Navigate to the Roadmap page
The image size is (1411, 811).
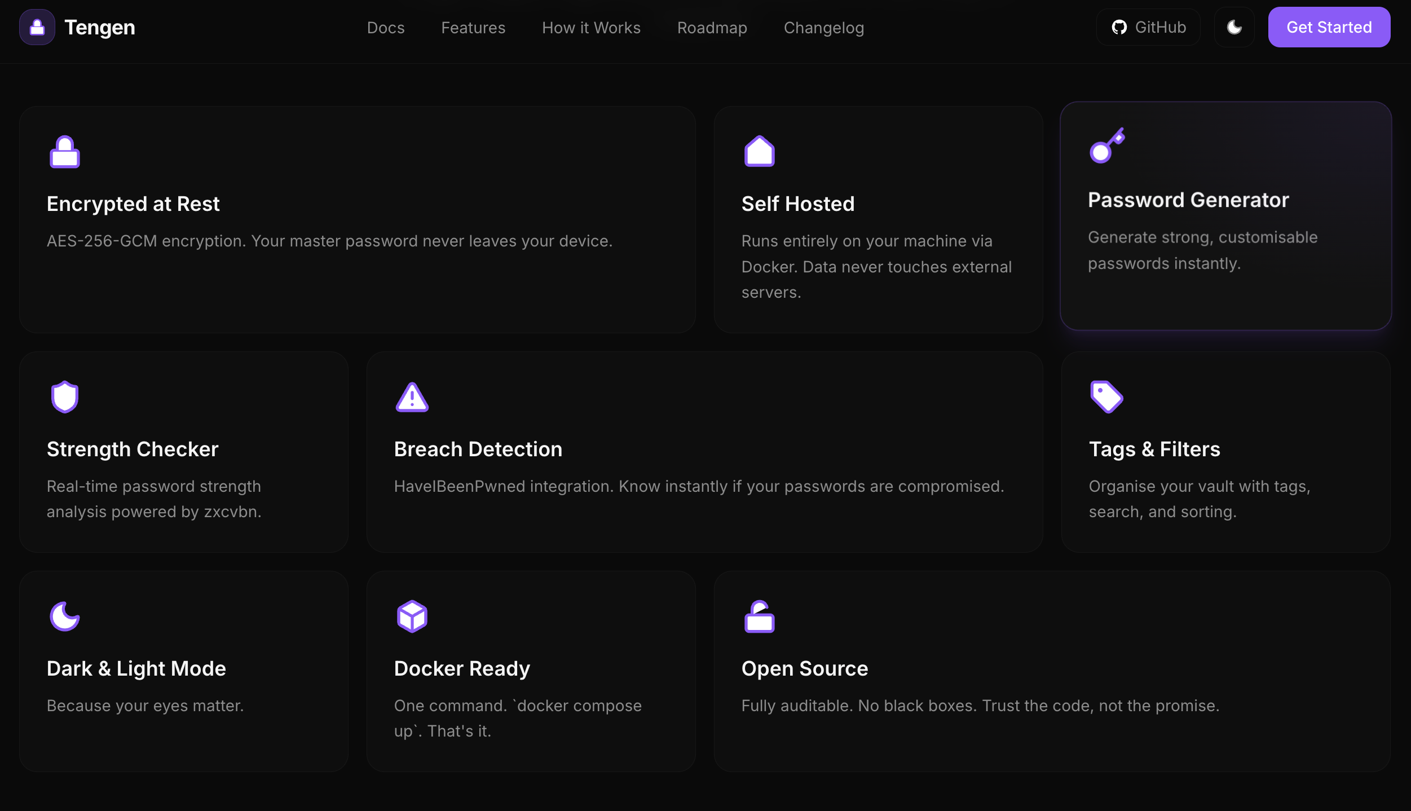[712, 28]
